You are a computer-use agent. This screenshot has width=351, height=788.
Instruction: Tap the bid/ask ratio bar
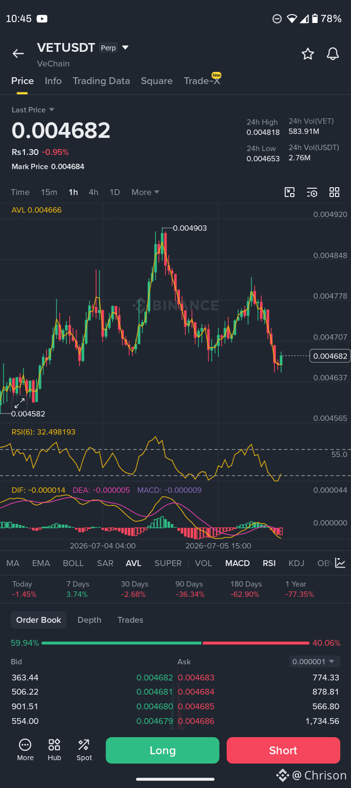click(175, 643)
